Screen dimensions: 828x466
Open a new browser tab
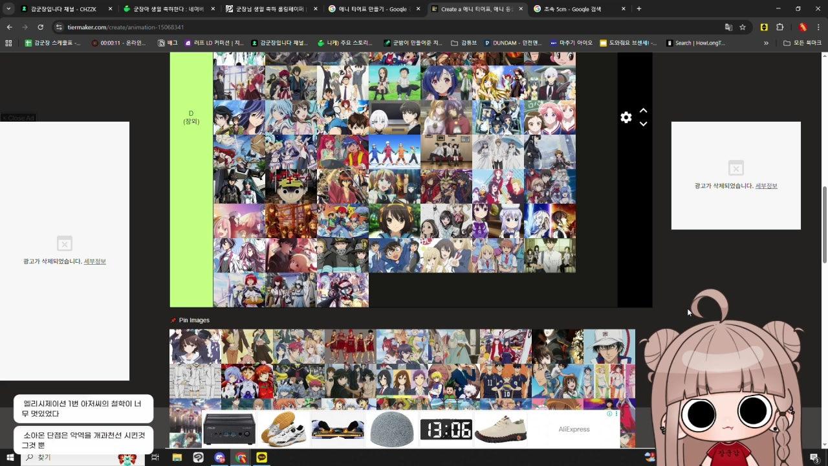(639, 9)
